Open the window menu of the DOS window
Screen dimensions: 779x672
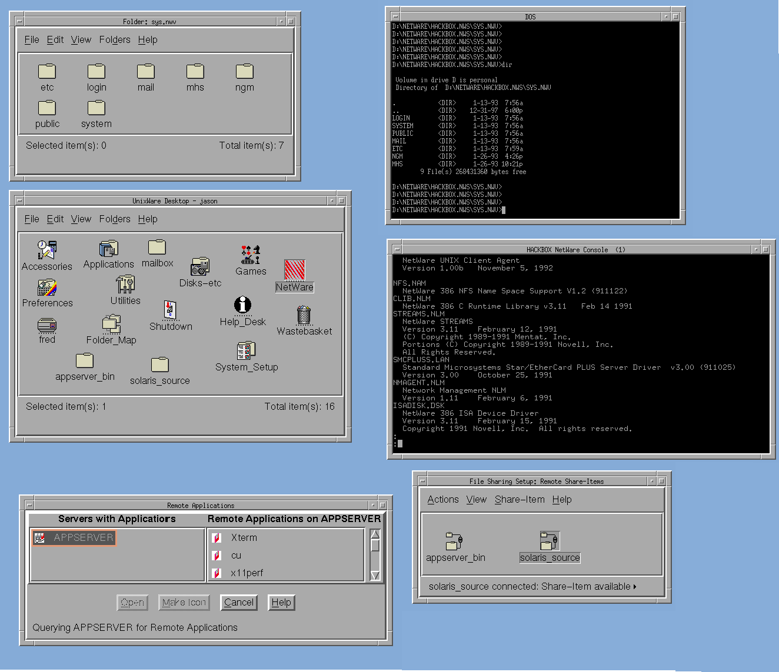tap(395, 17)
